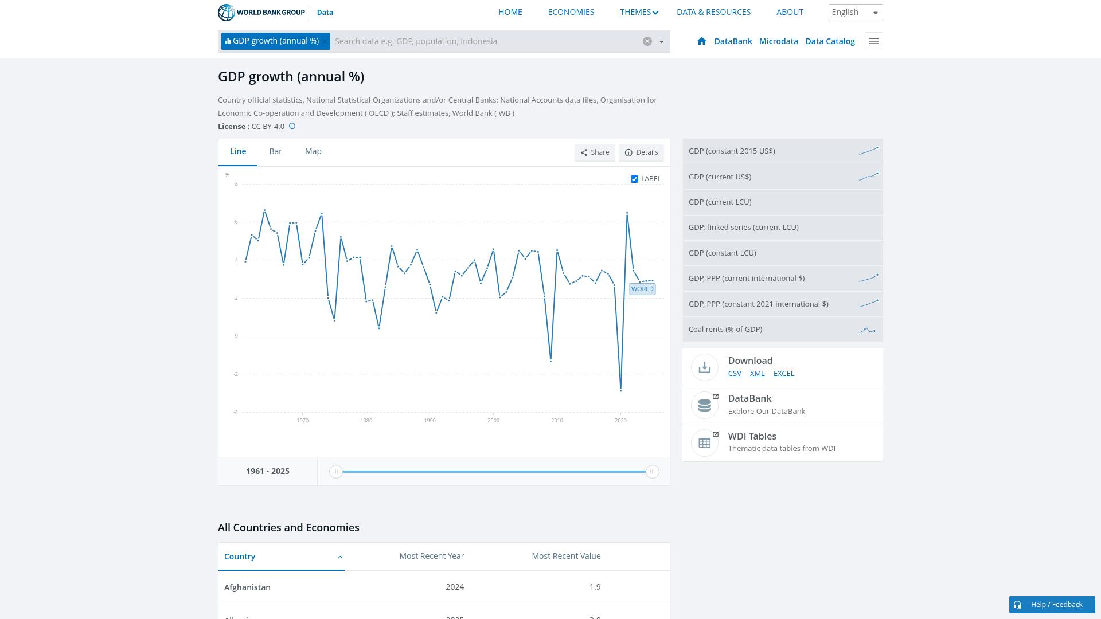1101x619 pixels.
Task: Open the English language dropdown
Action: [x=856, y=13]
